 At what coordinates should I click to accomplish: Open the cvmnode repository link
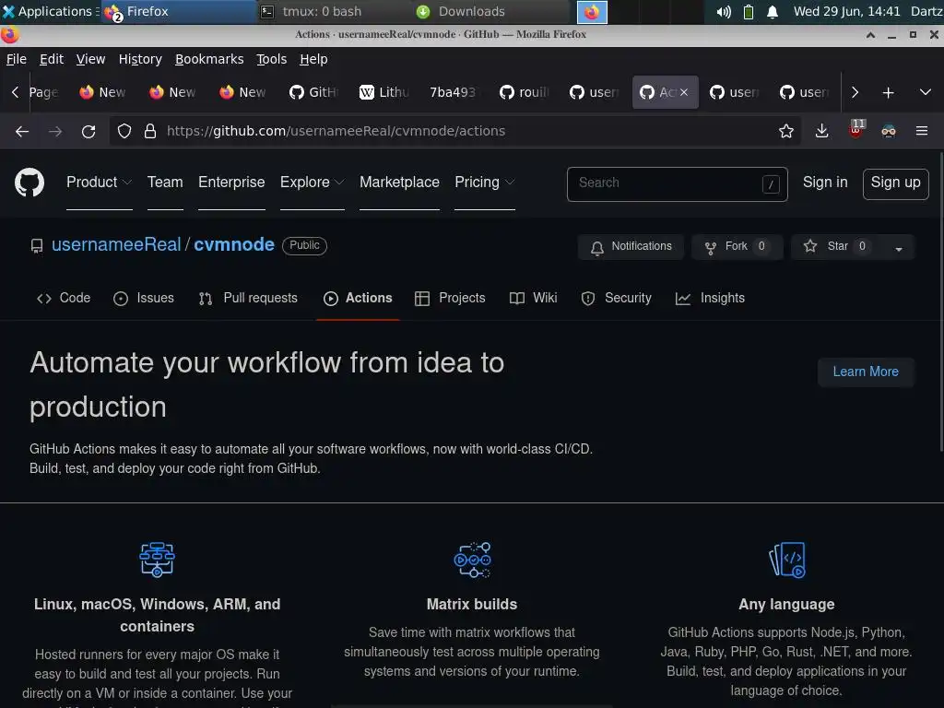[234, 244]
